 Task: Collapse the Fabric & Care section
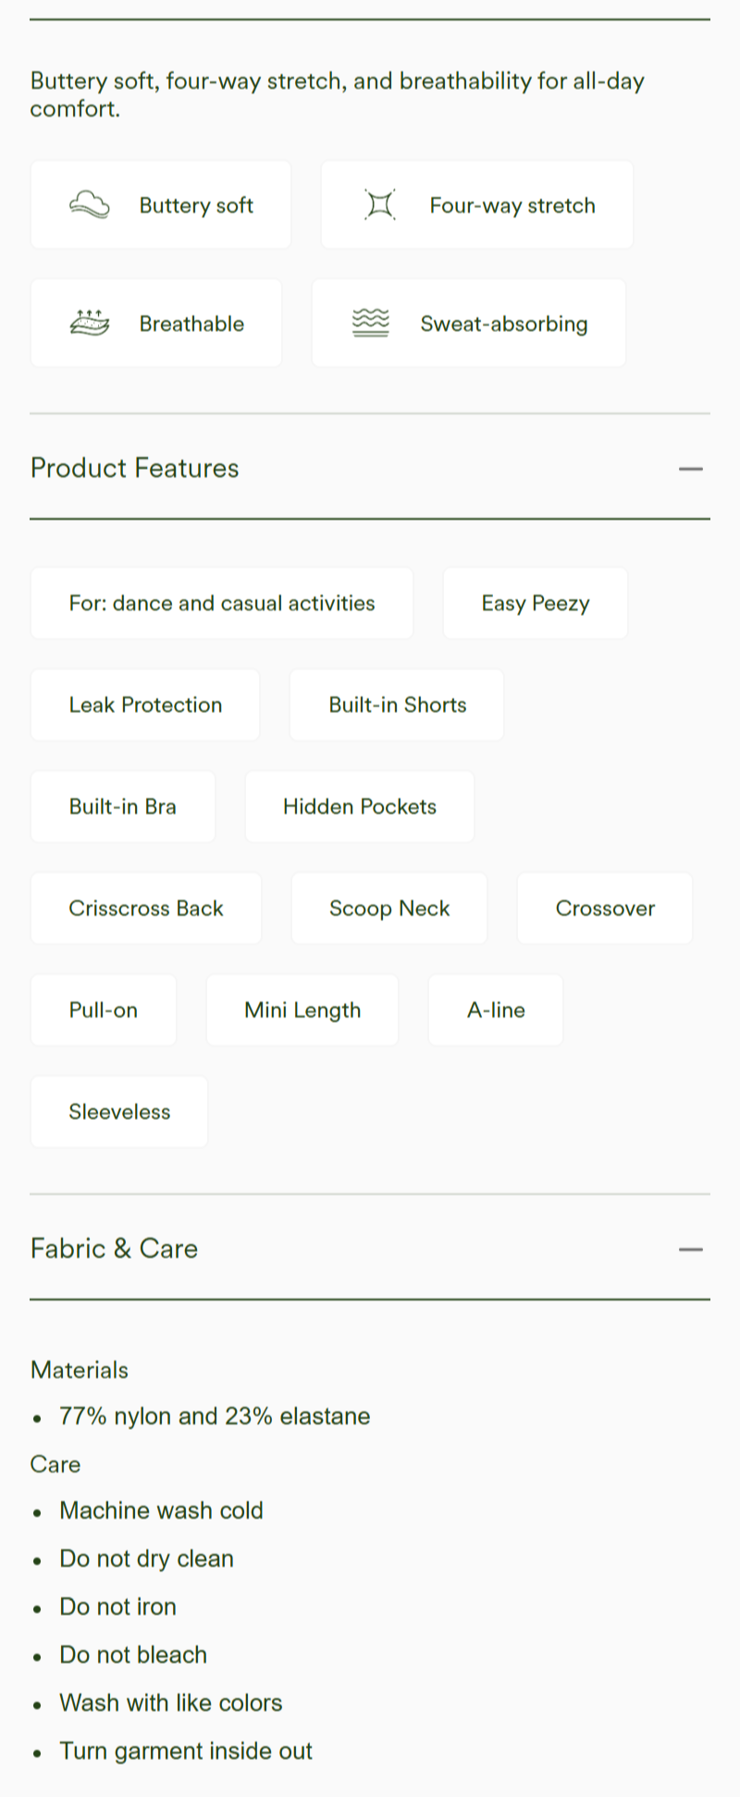pyautogui.click(x=690, y=1249)
